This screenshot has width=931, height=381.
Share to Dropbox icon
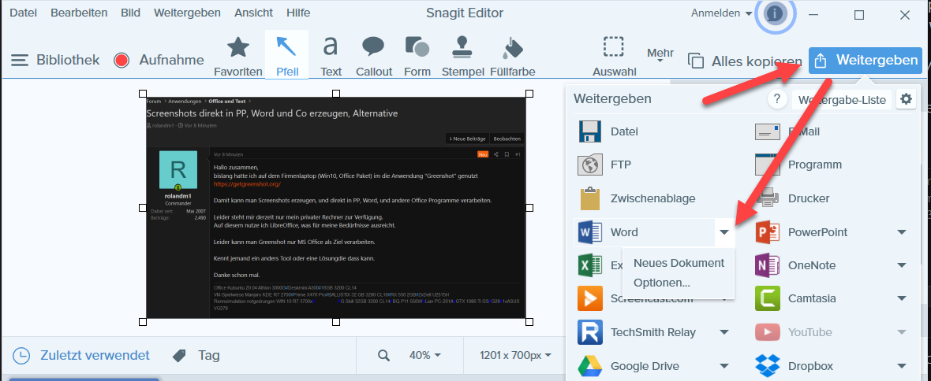pyautogui.click(x=767, y=365)
